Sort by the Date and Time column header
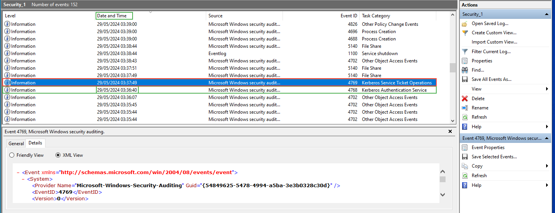 click(150, 16)
